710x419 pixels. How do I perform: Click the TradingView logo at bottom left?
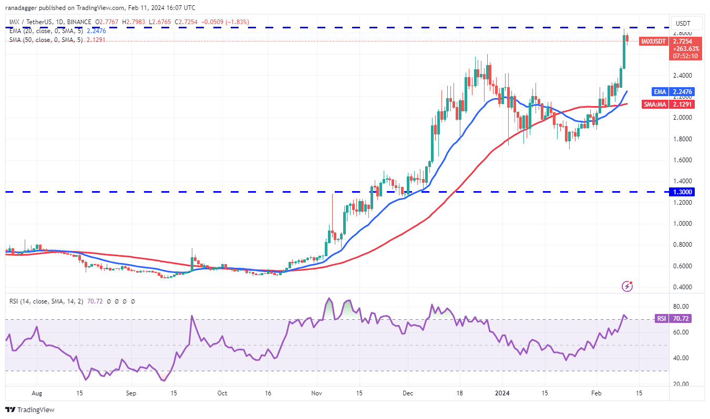coord(30,410)
